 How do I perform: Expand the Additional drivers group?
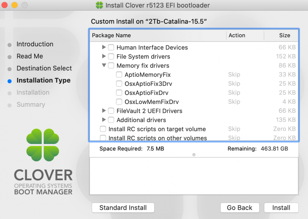coord(104,120)
